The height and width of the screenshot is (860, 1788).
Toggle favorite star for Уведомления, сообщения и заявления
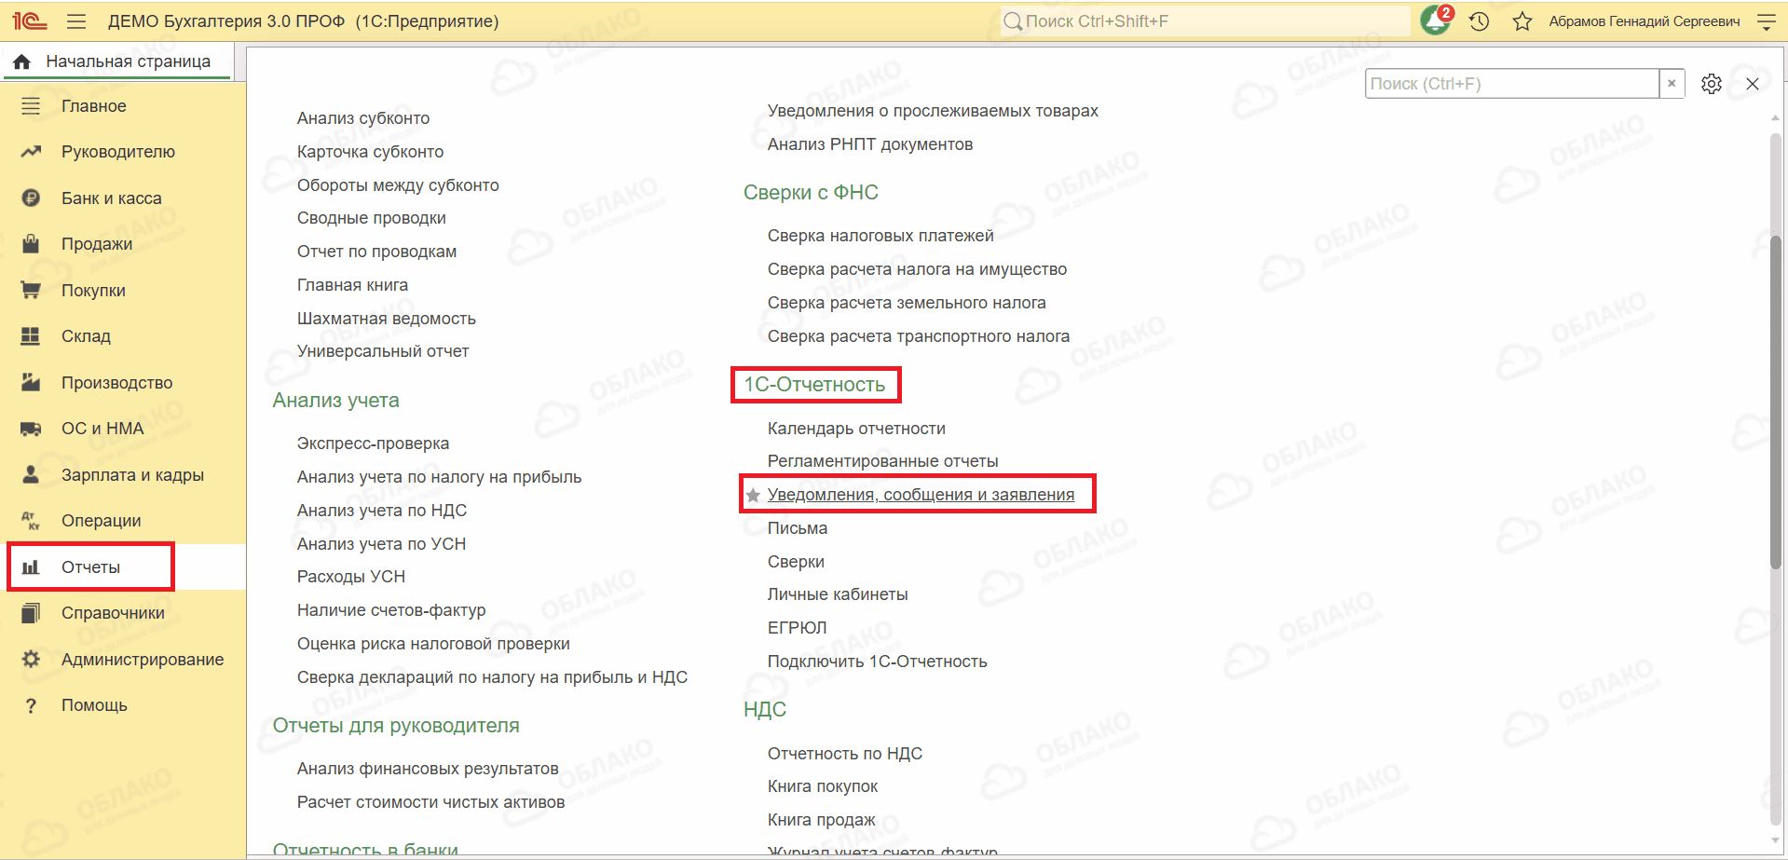click(x=753, y=495)
